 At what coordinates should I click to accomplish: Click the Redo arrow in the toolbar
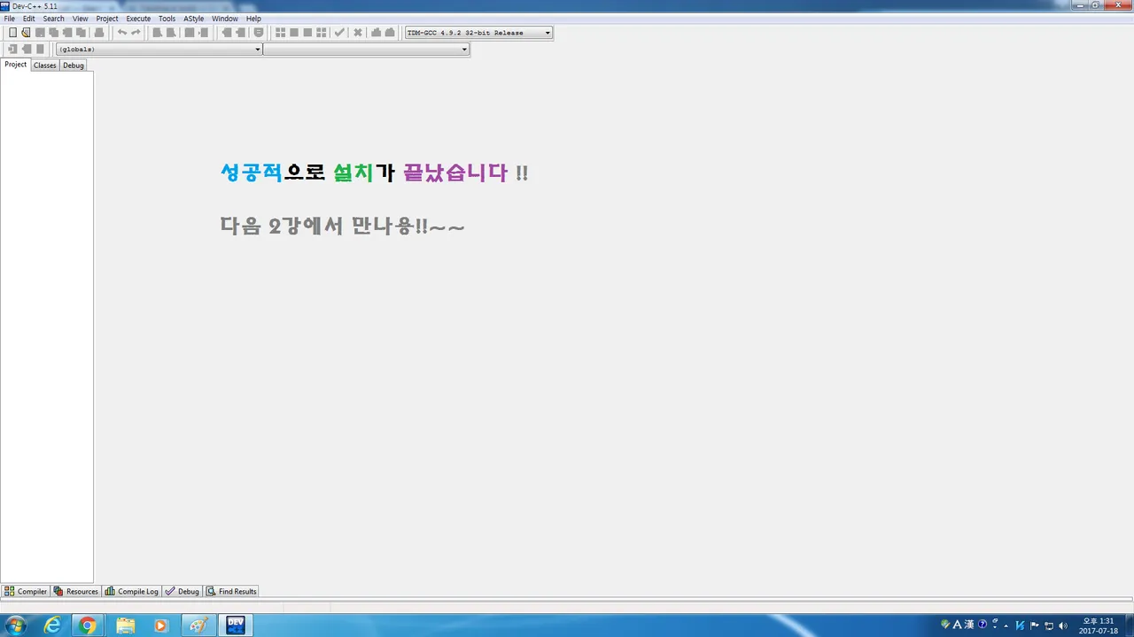(136, 33)
